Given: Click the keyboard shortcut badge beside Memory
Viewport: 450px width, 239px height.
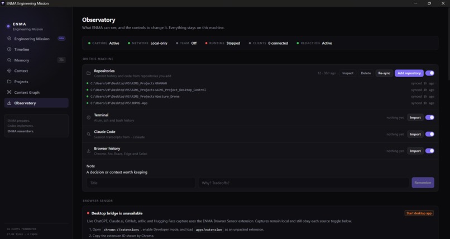Looking at the screenshot, I should pos(61,60).
